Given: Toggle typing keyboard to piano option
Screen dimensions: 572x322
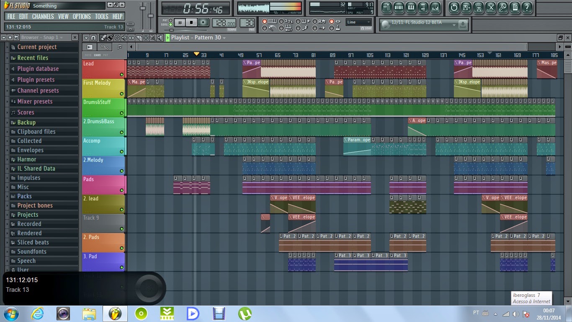Looking at the screenshot, I should 264,21.
